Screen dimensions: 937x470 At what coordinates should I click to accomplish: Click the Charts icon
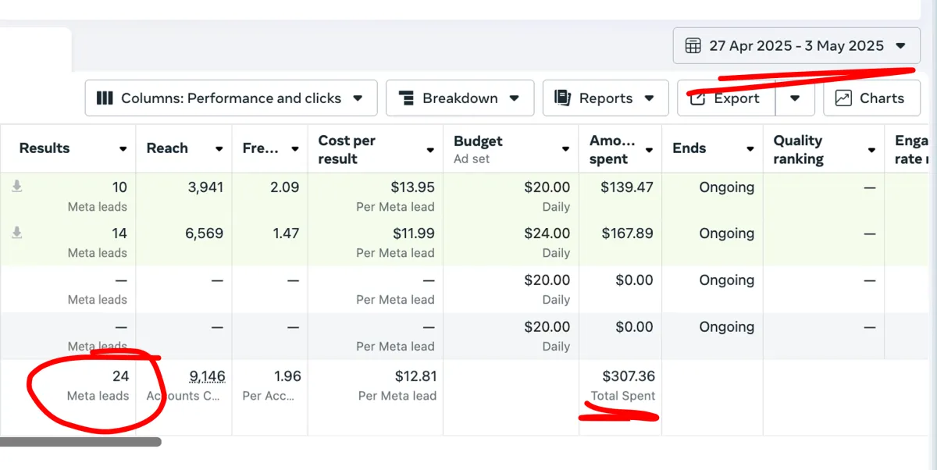point(843,98)
